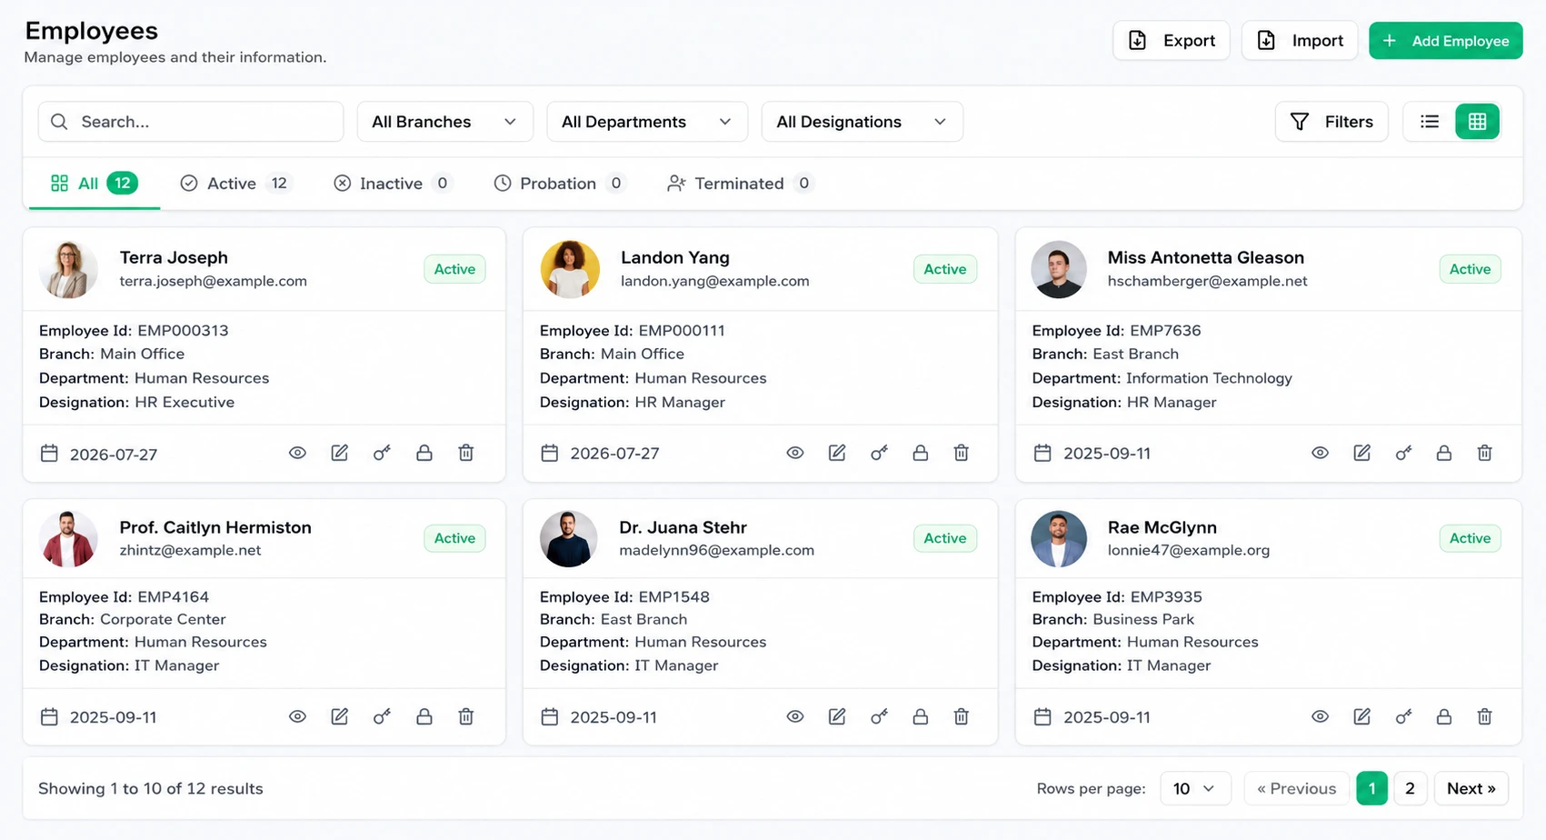
Task: Edit Dr. Juana Stehr's record
Action: (x=837, y=716)
